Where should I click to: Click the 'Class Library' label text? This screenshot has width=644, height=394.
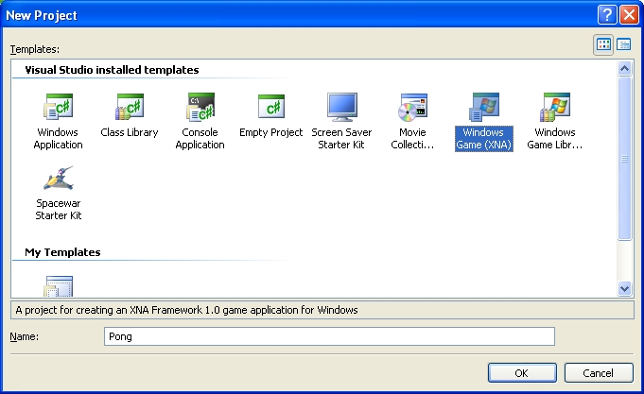pyautogui.click(x=130, y=132)
